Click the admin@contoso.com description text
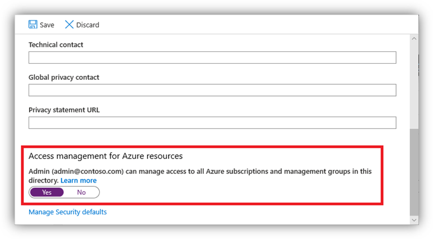The height and width of the screenshot is (239, 433). click(200, 176)
